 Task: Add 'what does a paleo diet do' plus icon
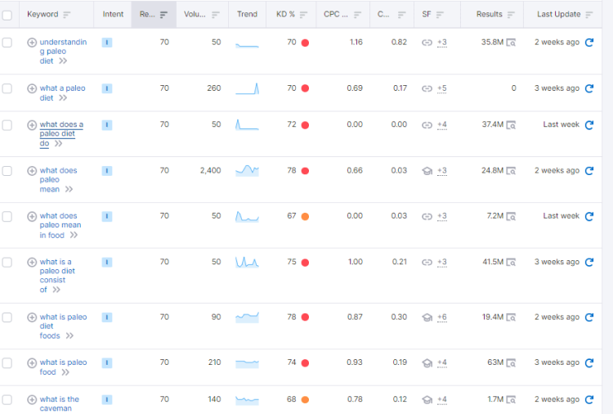[32, 125]
